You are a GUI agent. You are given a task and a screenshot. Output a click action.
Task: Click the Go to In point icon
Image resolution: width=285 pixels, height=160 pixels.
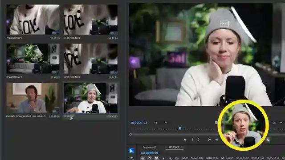coord(209,140)
